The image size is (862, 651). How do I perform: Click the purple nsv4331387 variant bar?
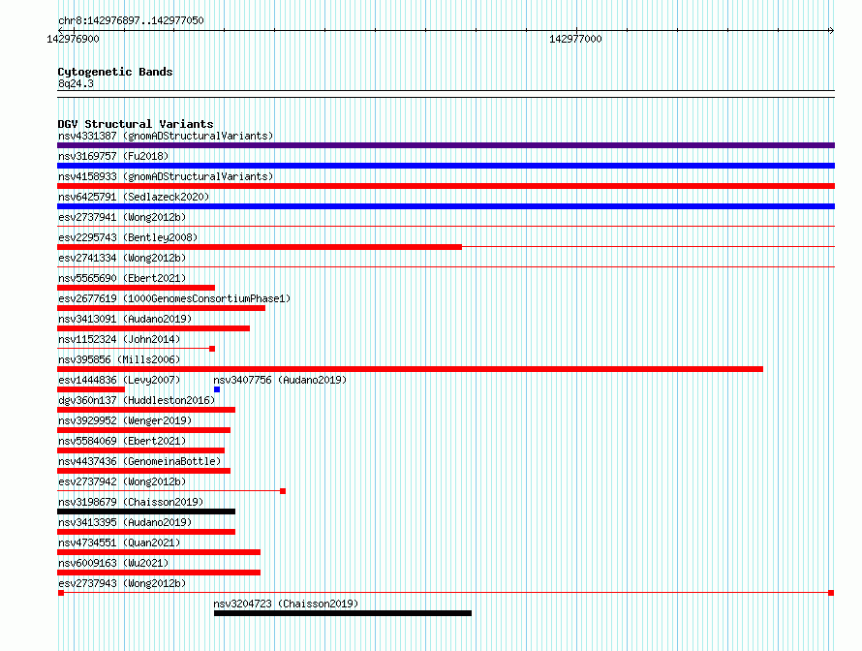point(446,145)
